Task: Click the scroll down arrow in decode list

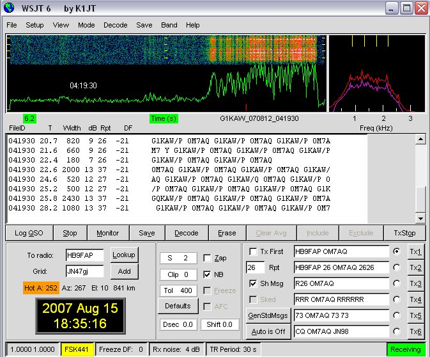Action: (420, 218)
